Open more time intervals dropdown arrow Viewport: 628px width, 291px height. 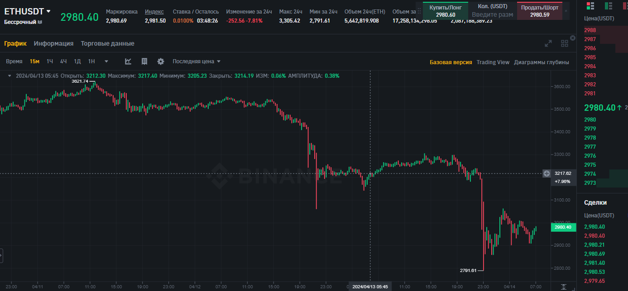click(106, 61)
